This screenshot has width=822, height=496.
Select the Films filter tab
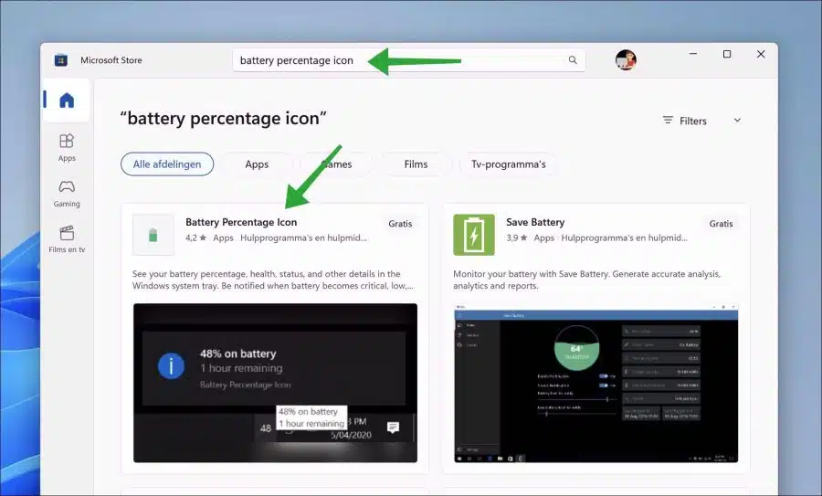tap(416, 164)
